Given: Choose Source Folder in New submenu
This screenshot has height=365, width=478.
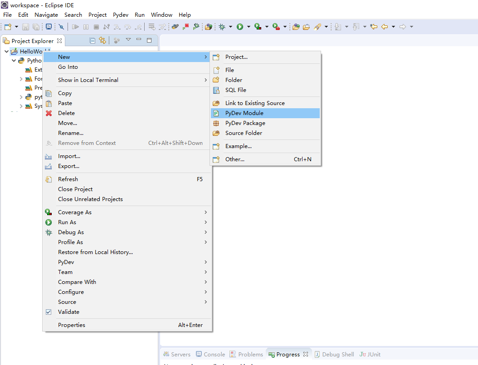Looking at the screenshot, I should tap(265, 133).
